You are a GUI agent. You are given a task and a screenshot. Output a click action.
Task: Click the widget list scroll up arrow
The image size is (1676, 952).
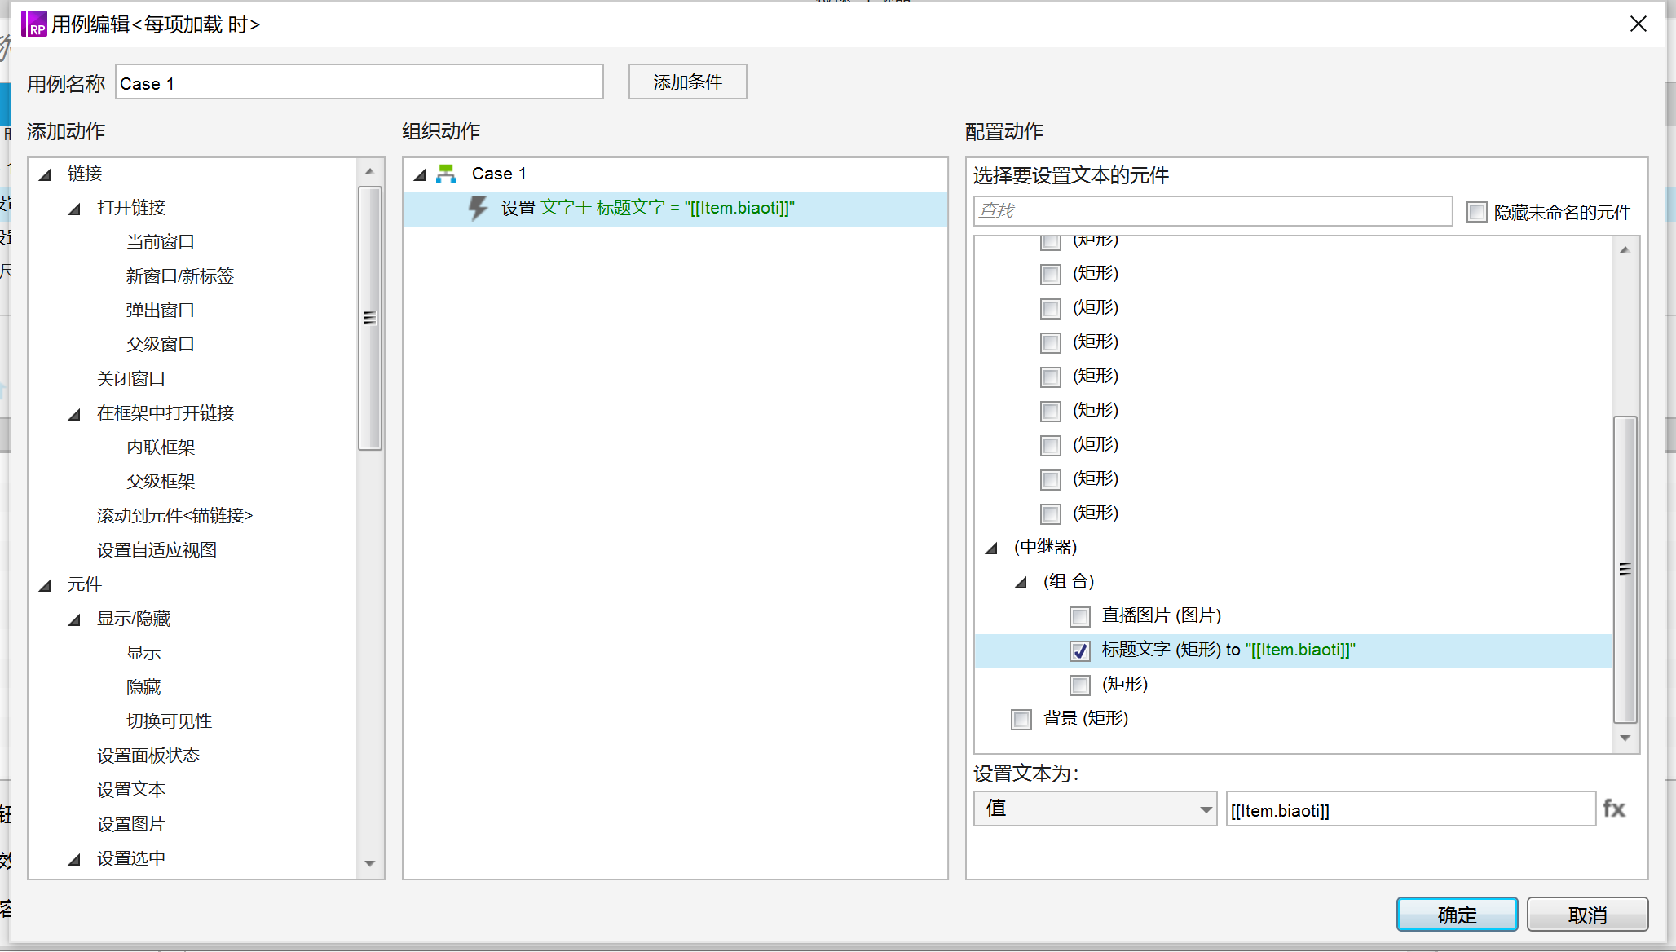pos(1625,250)
